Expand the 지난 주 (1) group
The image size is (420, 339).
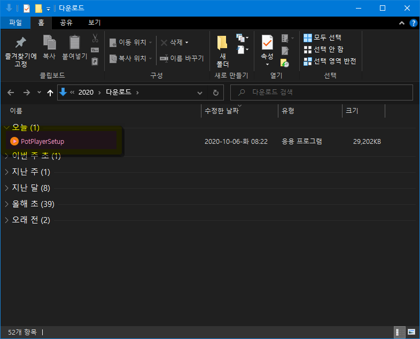(7, 172)
